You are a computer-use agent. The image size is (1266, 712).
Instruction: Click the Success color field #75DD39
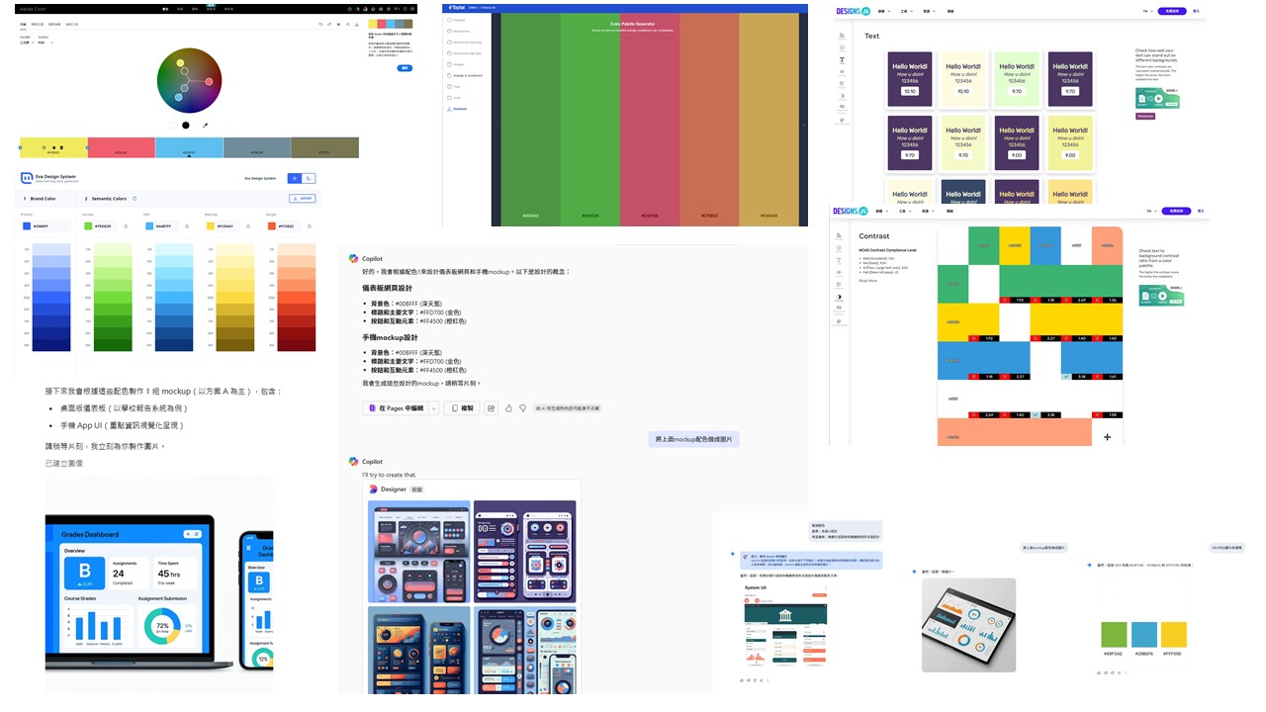[x=102, y=225]
